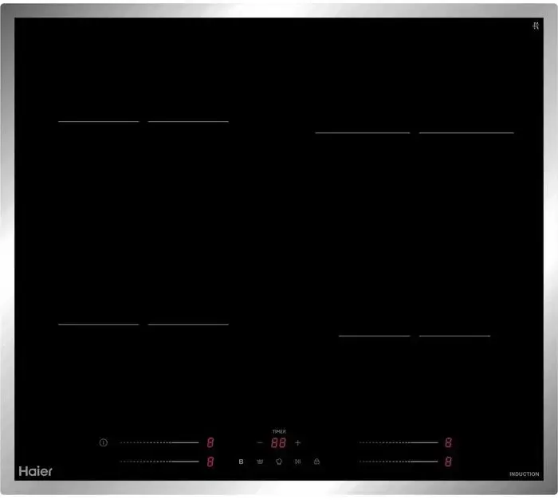Tap the red timer digit display
558x503 pixels.
pyautogui.click(x=278, y=443)
